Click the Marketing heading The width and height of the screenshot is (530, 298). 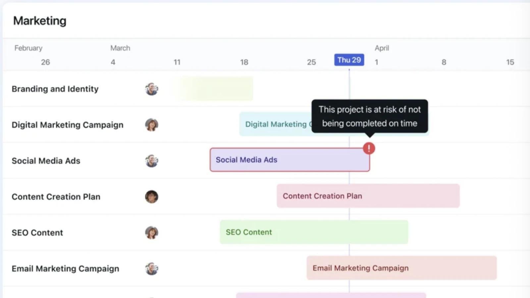(40, 21)
